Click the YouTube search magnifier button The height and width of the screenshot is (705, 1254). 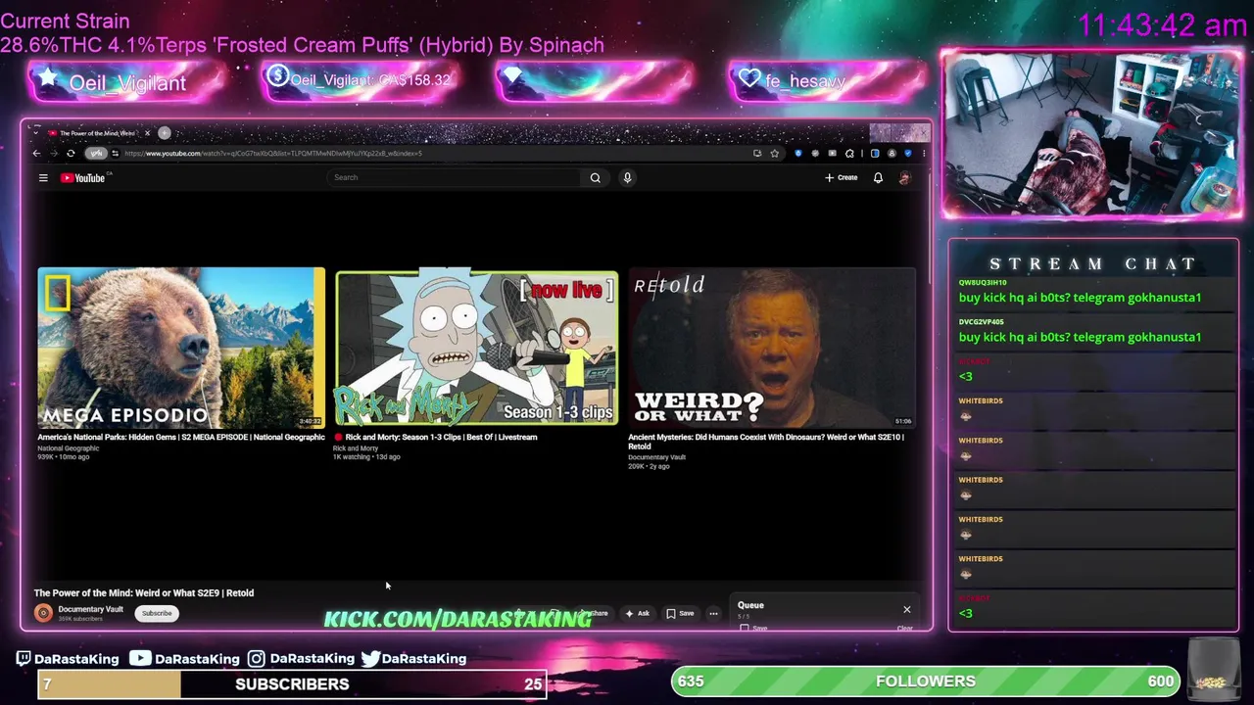[x=595, y=177]
